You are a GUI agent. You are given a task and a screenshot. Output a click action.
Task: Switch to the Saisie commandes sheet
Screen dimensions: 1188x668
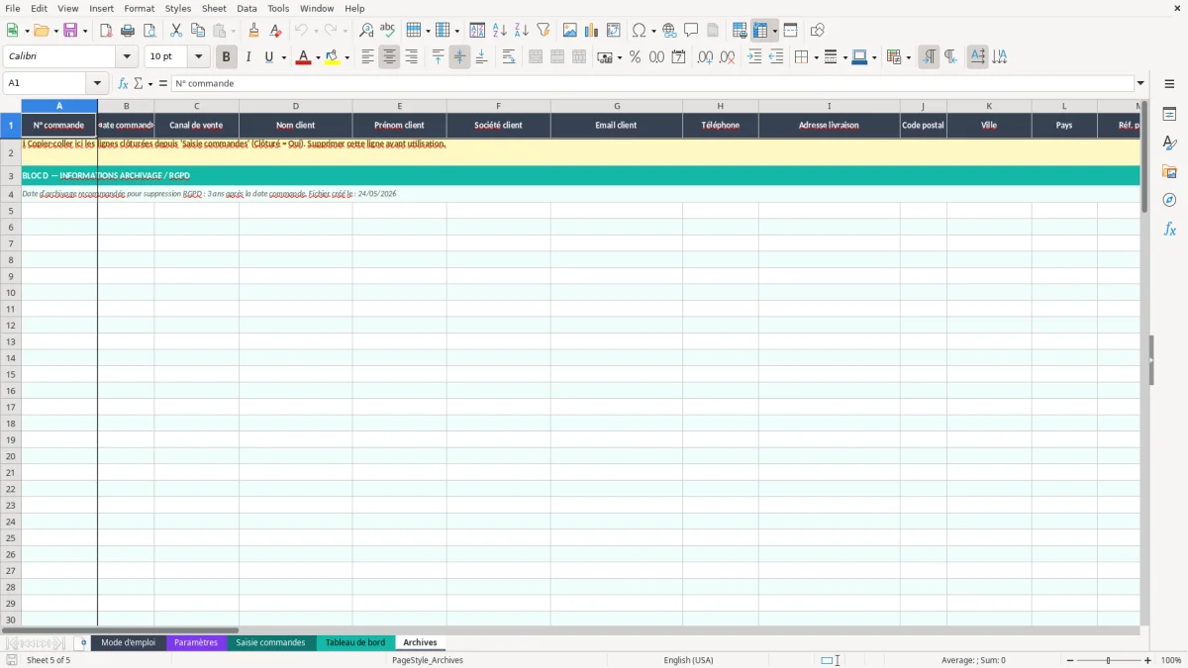pyautogui.click(x=270, y=643)
